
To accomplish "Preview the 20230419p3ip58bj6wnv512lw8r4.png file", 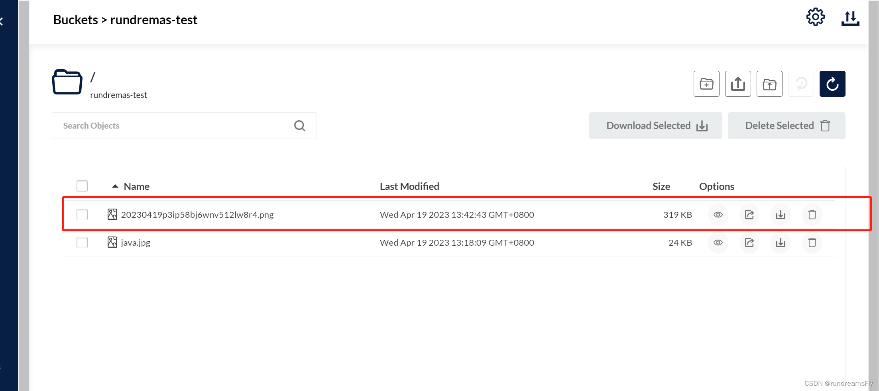I will [718, 215].
